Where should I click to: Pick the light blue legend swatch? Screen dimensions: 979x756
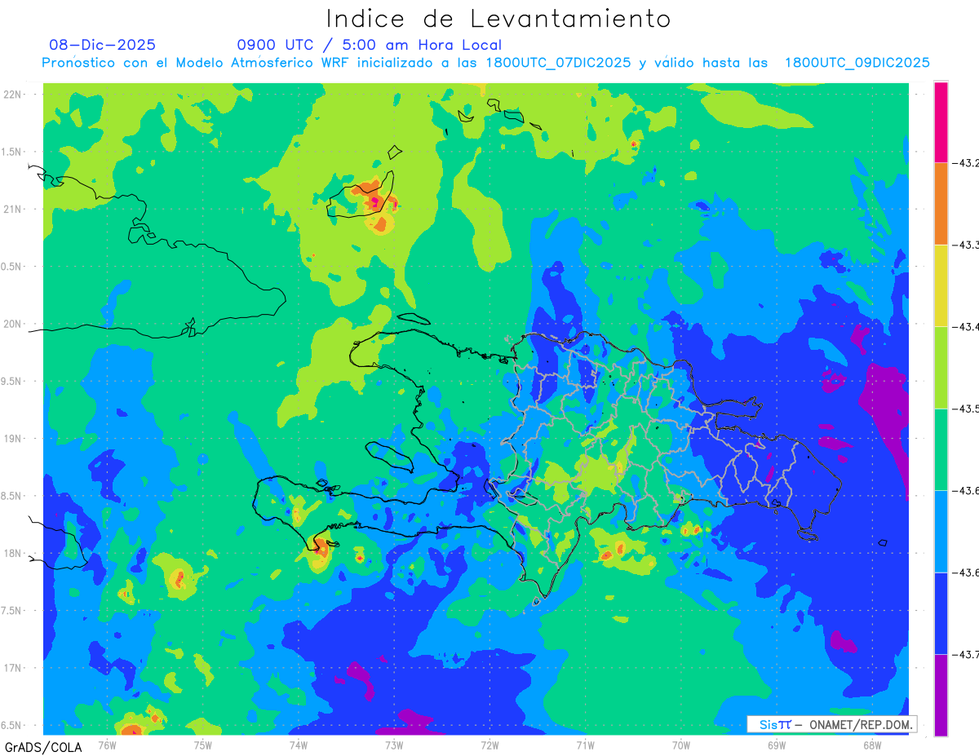(941, 531)
